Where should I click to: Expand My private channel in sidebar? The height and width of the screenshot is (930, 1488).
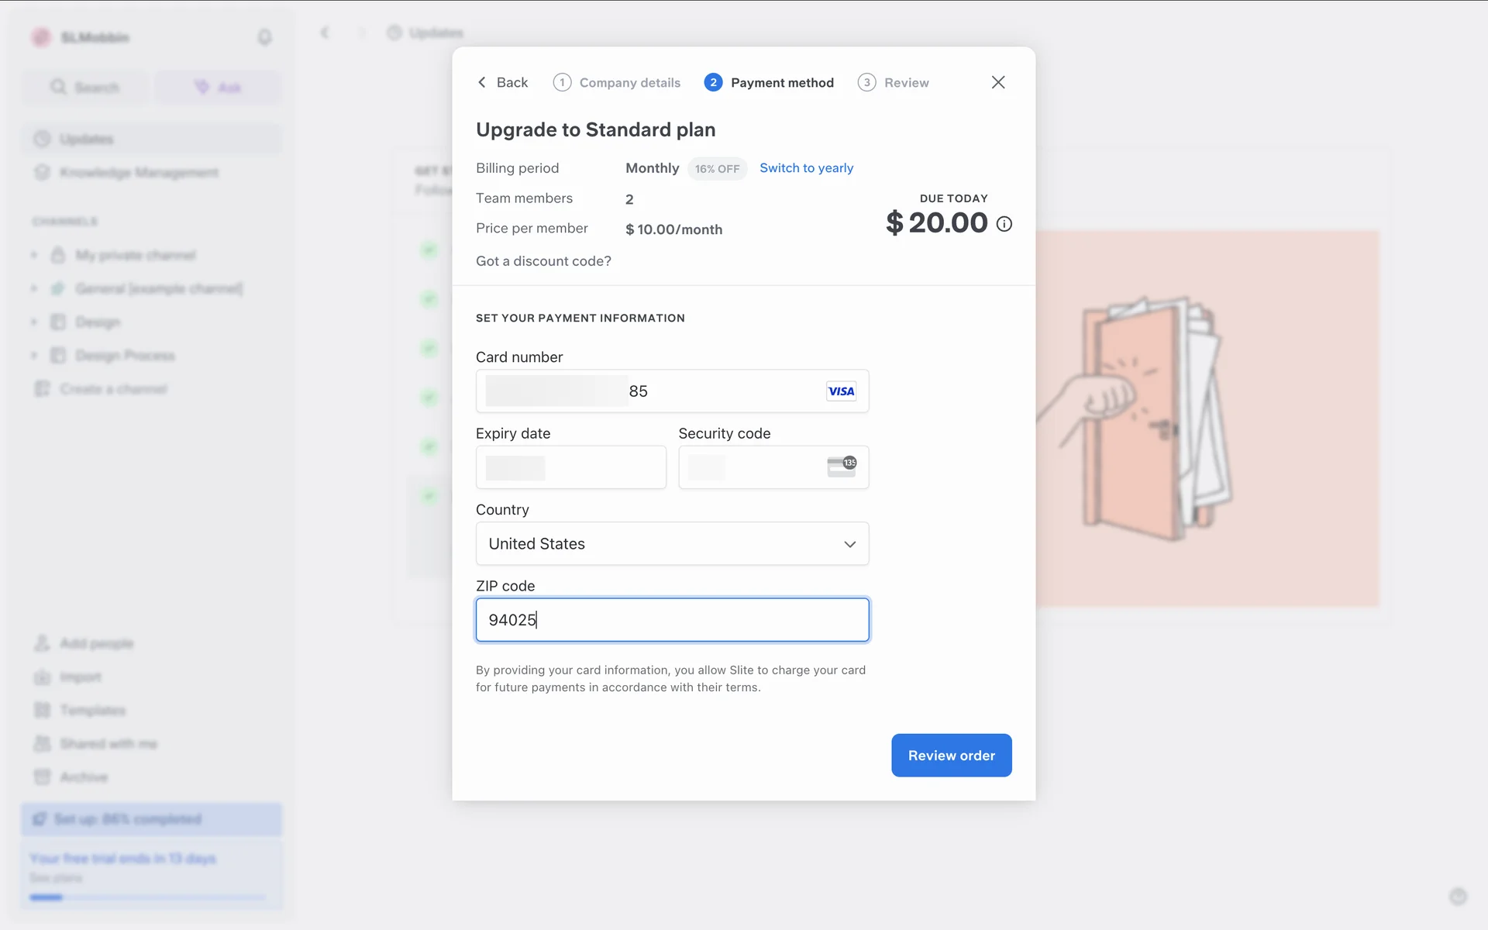point(34,255)
